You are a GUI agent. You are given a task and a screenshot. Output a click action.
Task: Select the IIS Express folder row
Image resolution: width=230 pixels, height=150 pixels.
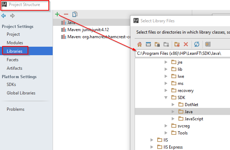[182, 147]
